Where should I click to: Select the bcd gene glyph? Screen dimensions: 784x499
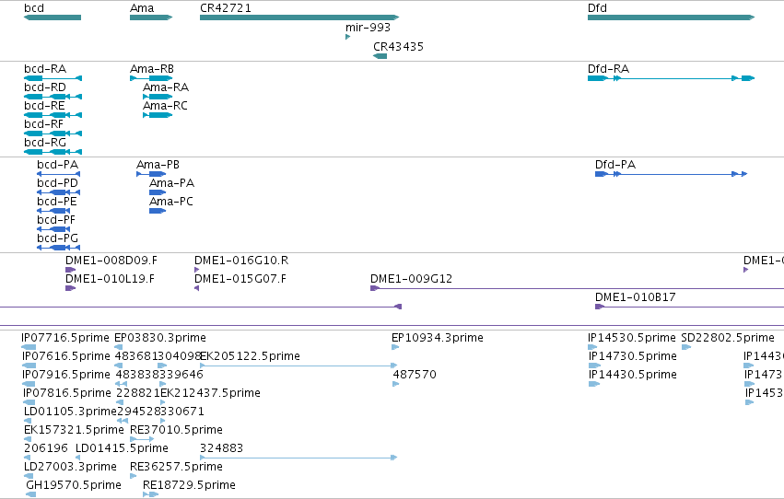click(53, 17)
